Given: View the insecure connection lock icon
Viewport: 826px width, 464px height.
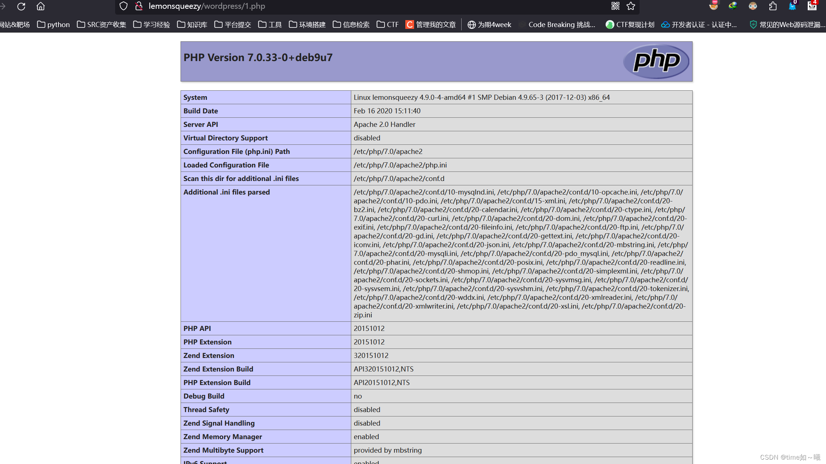Looking at the screenshot, I should coord(139,6).
